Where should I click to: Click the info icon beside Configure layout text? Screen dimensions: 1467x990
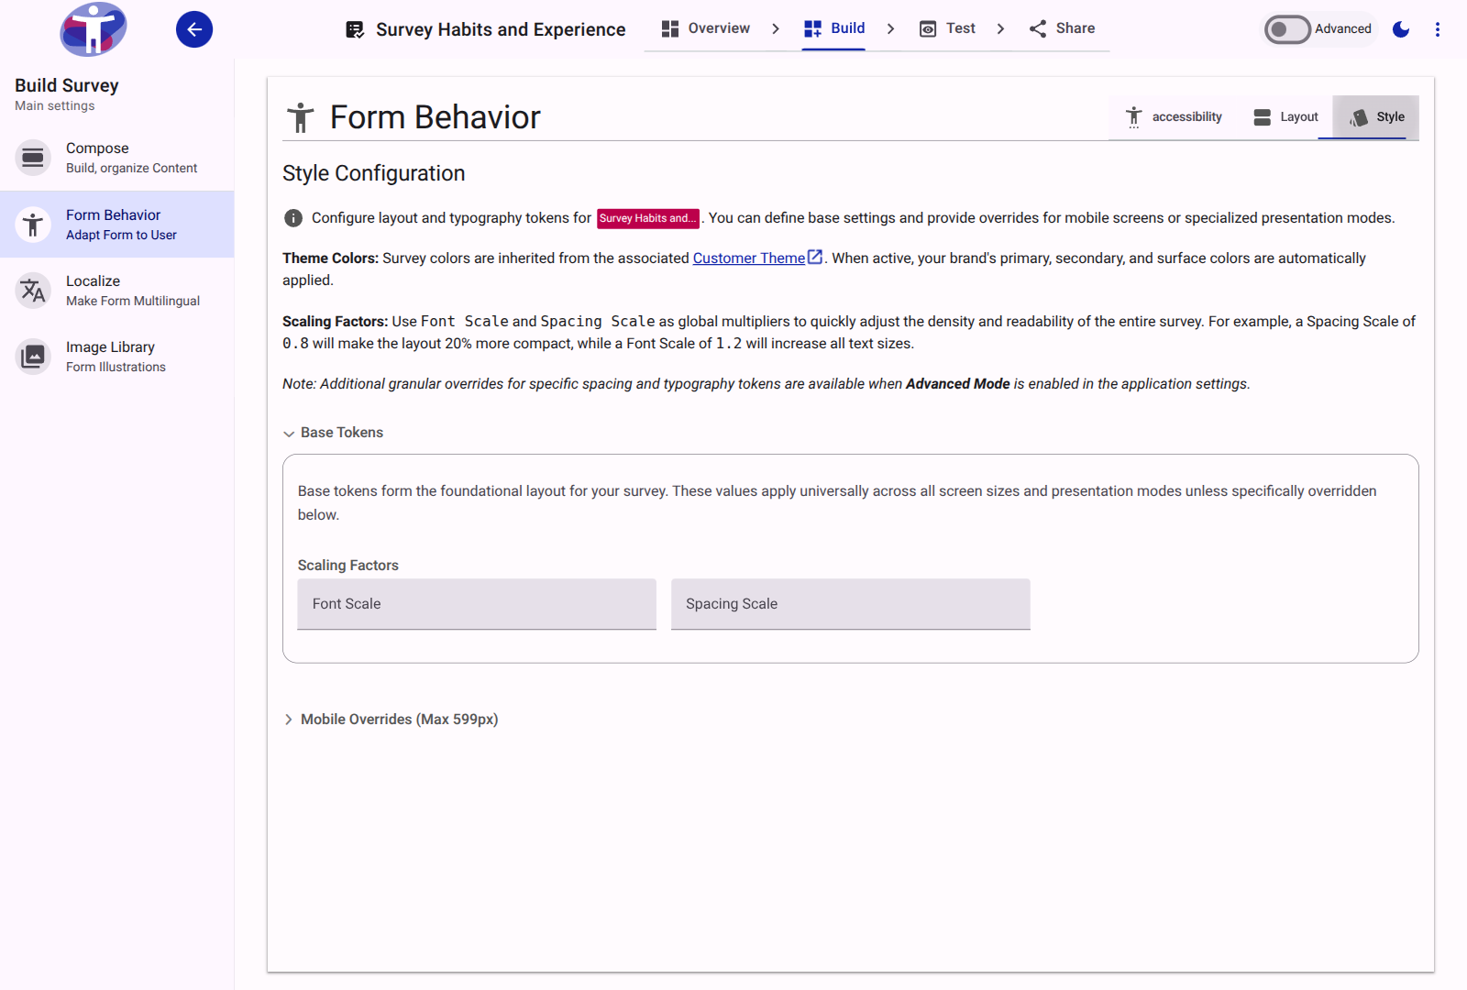[293, 218]
